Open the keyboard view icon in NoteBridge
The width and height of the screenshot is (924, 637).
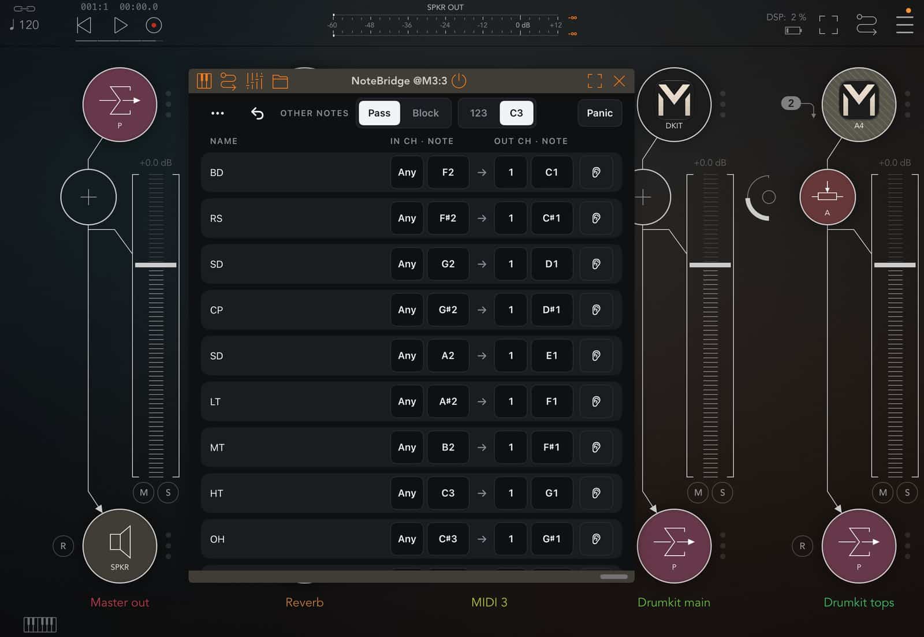[x=204, y=81]
